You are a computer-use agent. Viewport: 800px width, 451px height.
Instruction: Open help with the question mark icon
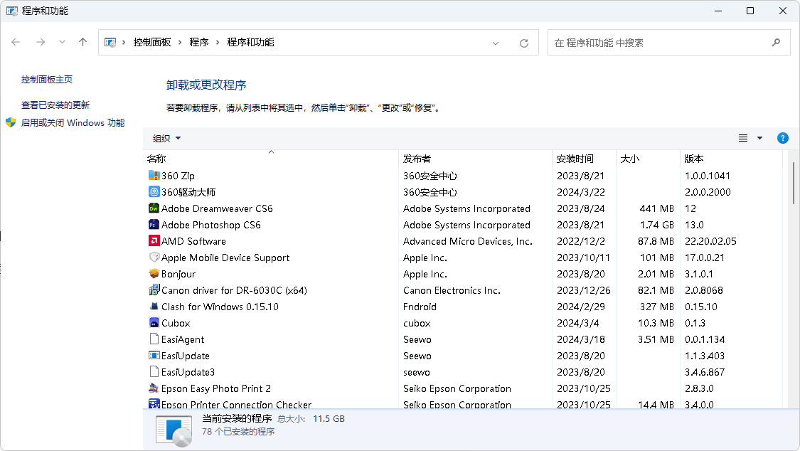[x=783, y=138]
